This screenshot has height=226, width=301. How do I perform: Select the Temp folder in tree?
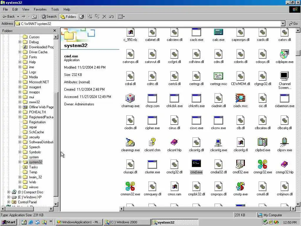tap(33, 172)
